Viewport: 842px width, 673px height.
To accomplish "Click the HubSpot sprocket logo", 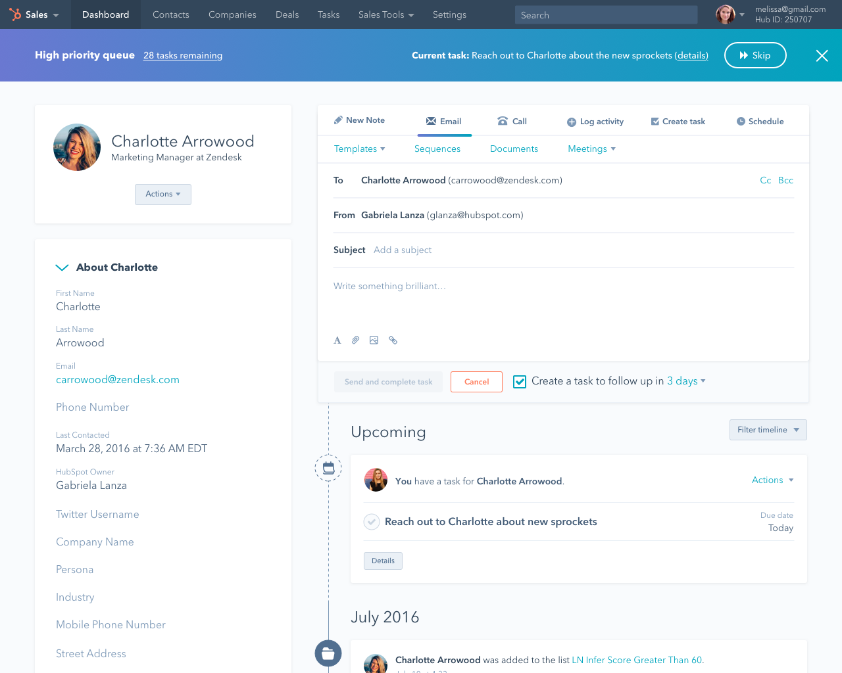I will [14, 14].
